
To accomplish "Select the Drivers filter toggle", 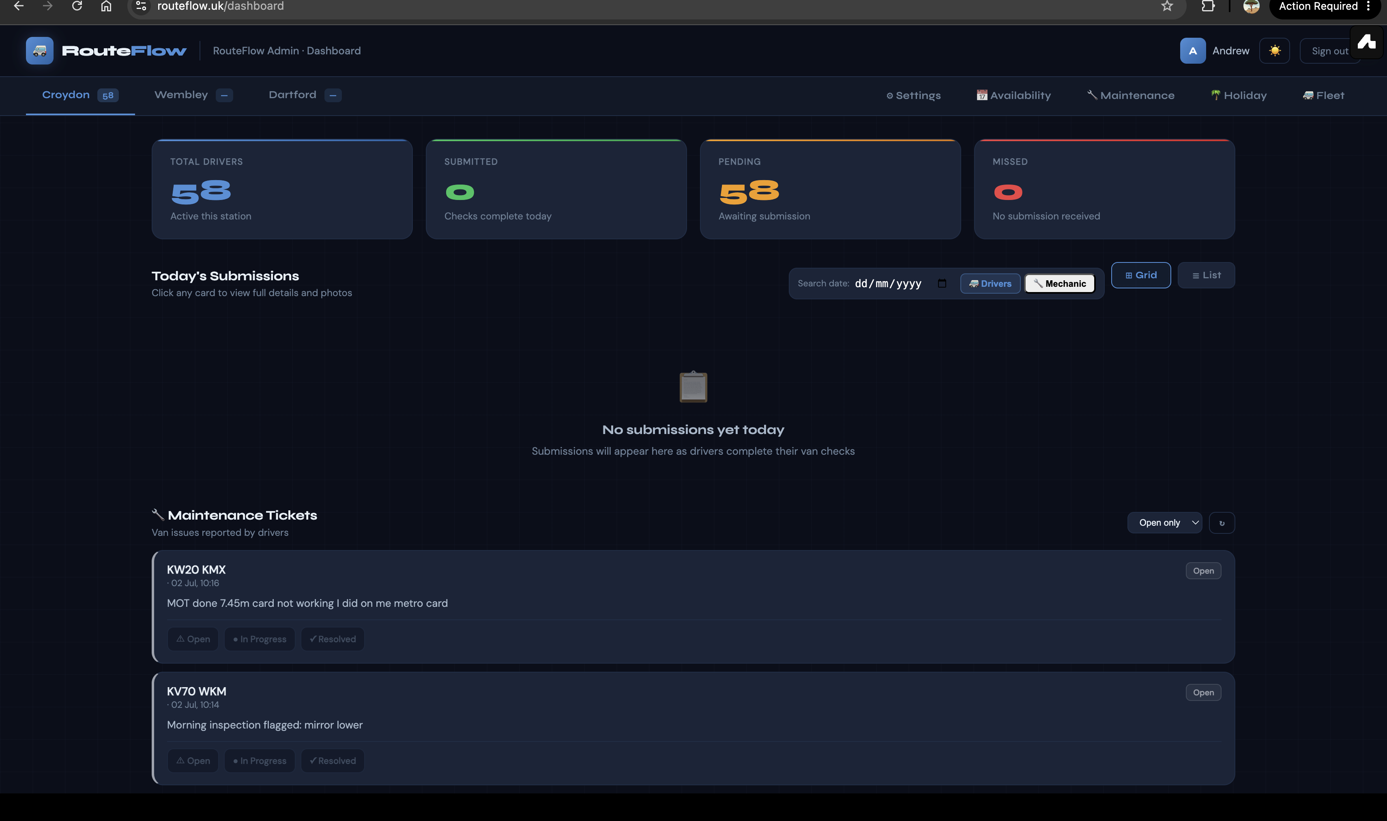I will [990, 284].
